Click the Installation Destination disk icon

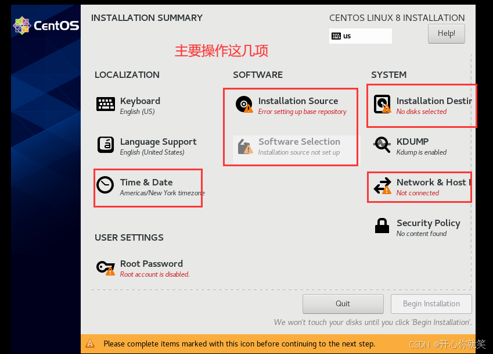click(382, 104)
